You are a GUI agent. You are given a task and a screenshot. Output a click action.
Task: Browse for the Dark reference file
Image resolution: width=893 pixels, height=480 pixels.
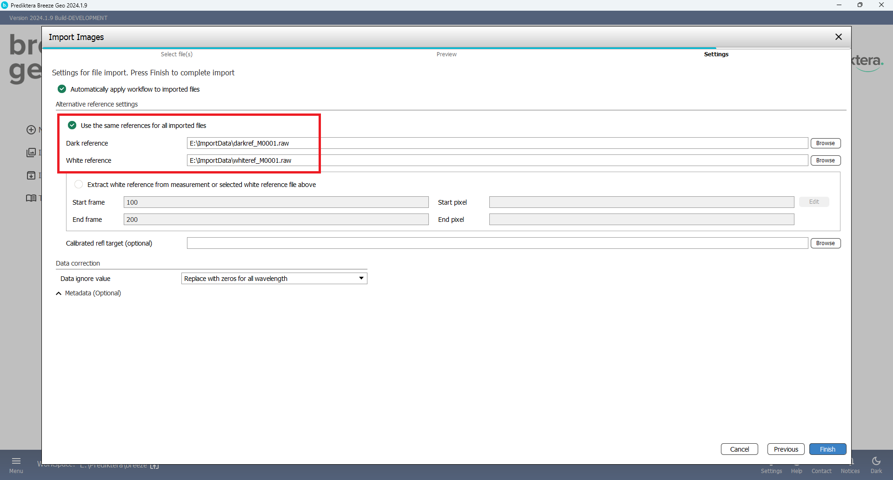coord(825,143)
